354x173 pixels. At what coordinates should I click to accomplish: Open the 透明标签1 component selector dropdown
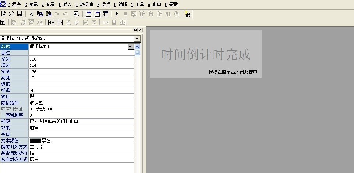(137, 39)
